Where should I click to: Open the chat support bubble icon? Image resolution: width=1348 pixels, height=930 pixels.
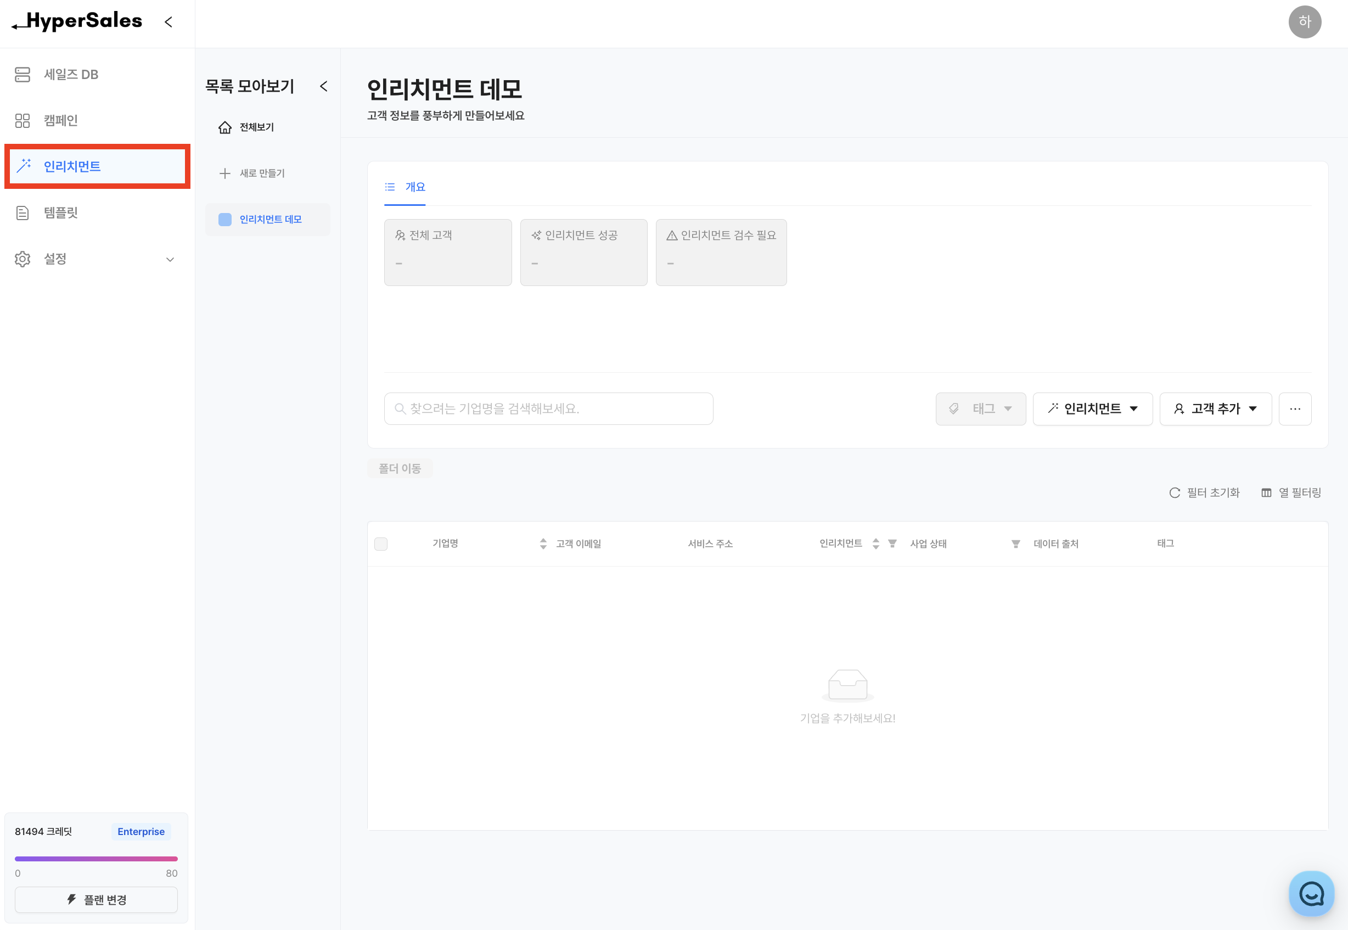pyautogui.click(x=1311, y=893)
